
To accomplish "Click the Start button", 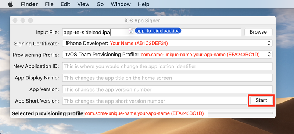I will tap(261, 101).
